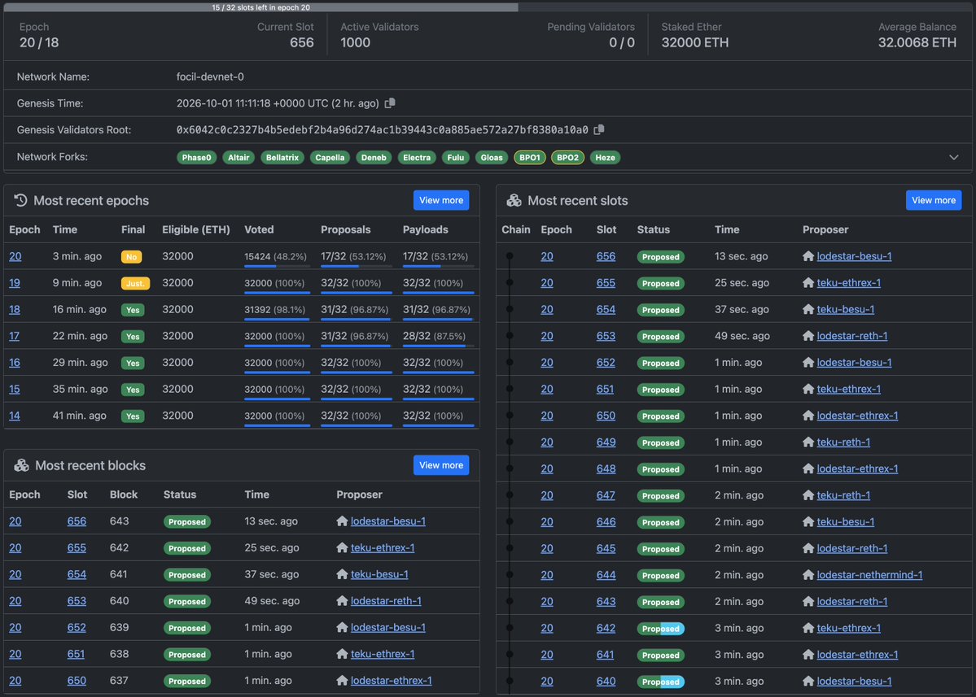Viewport: 976px width, 697px height.
Task: Open epoch 17 details
Action: (15, 336)
